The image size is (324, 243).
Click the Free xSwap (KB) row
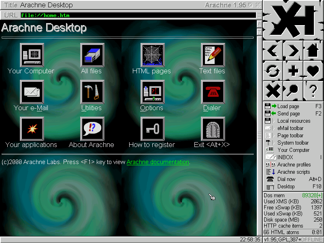tap(293, 207)
